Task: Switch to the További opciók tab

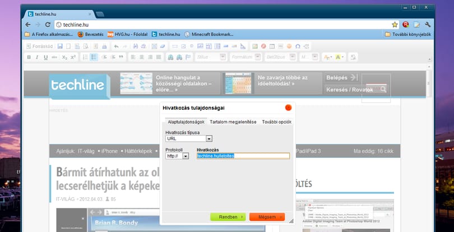Action: pyautogui.click(x=277, y=122)
